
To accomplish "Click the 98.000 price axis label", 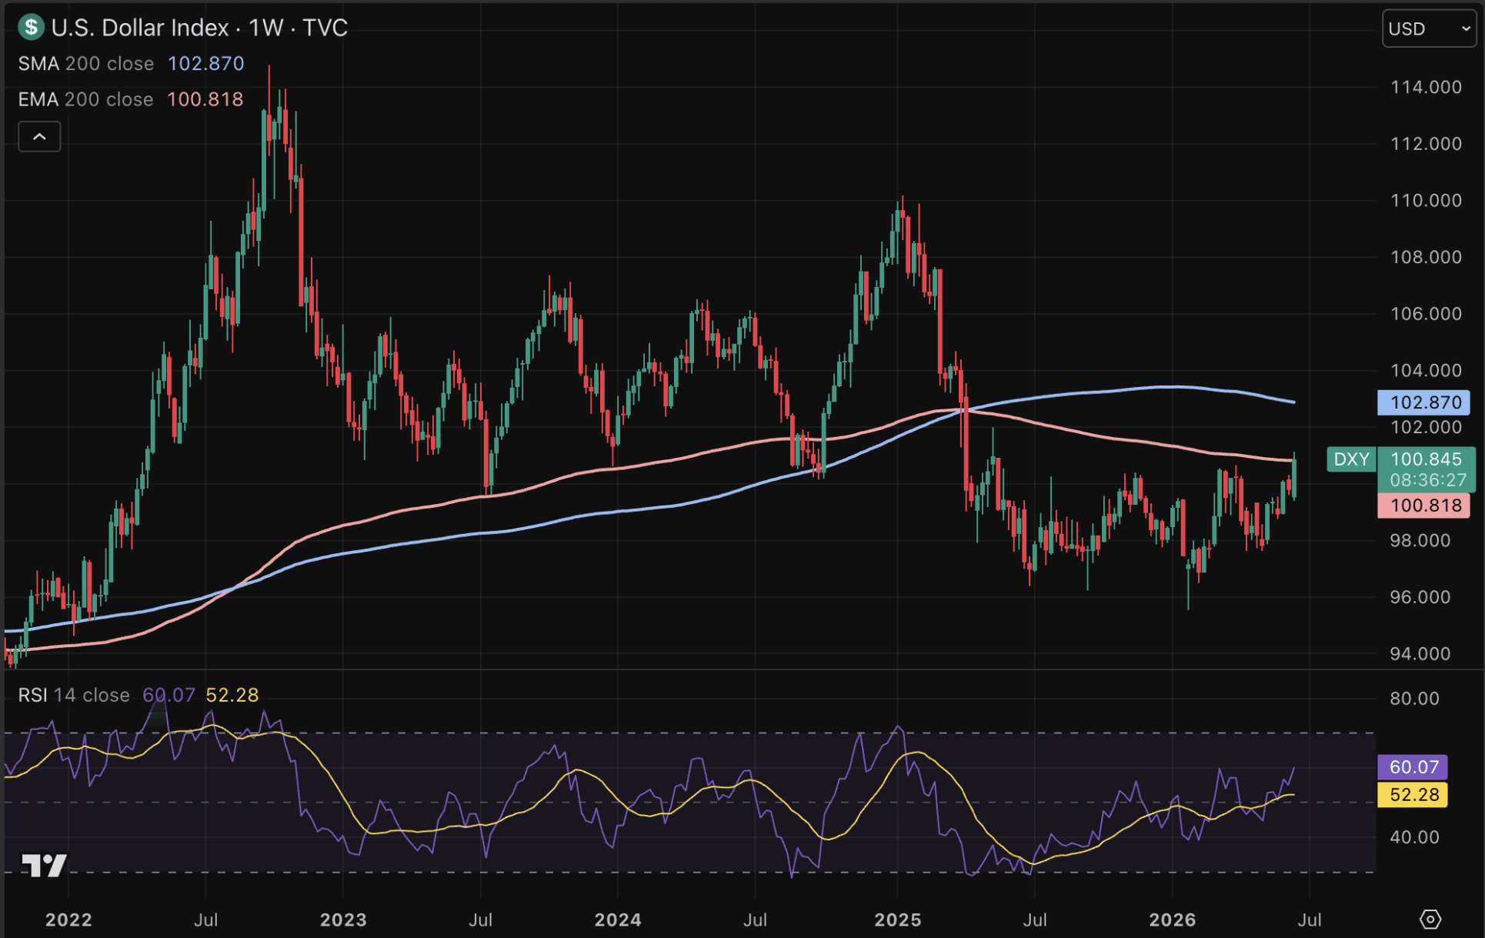I will click(x=1420, y=540).
